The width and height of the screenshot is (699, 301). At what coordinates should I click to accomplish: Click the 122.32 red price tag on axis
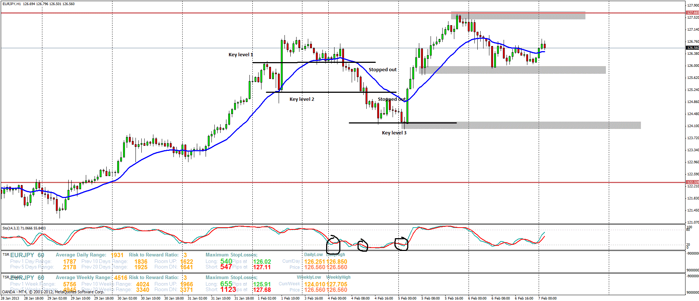tap(692, 182)
